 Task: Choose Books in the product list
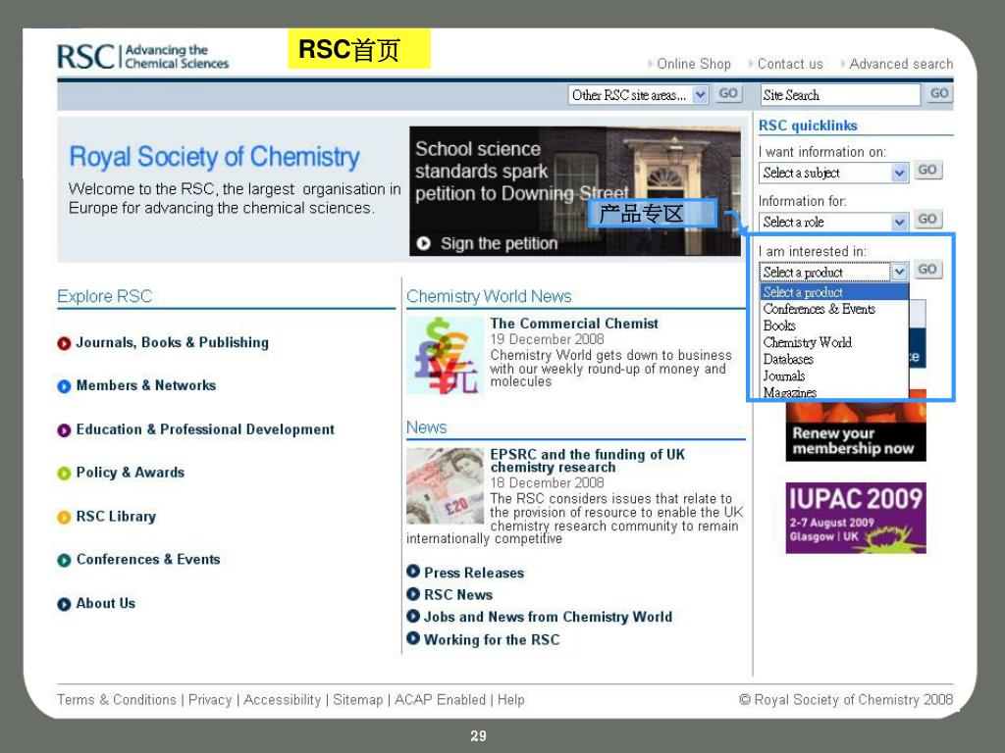(834, 326)
